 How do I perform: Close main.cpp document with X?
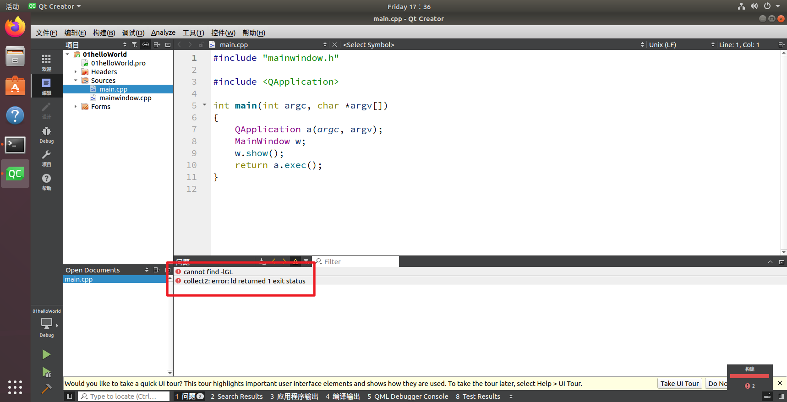(334, 44)
